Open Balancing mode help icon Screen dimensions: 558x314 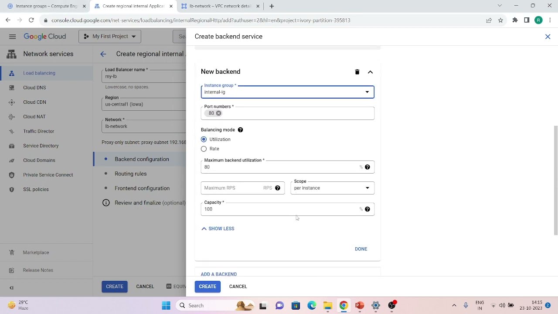[240, 130]
